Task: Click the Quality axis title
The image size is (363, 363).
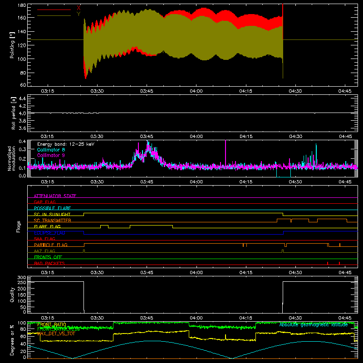Action: 12,294
